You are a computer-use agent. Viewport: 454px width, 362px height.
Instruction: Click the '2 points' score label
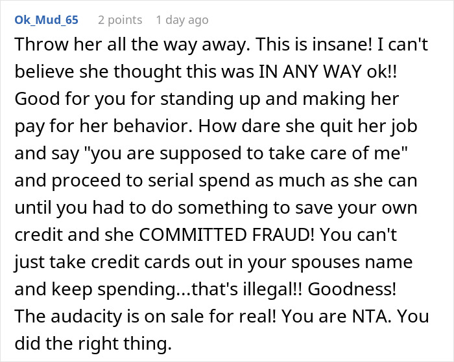(x=121, y=20)
